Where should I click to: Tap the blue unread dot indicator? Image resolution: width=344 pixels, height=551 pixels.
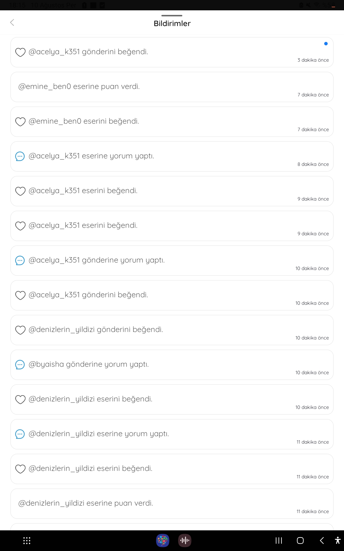click(326, 44)
